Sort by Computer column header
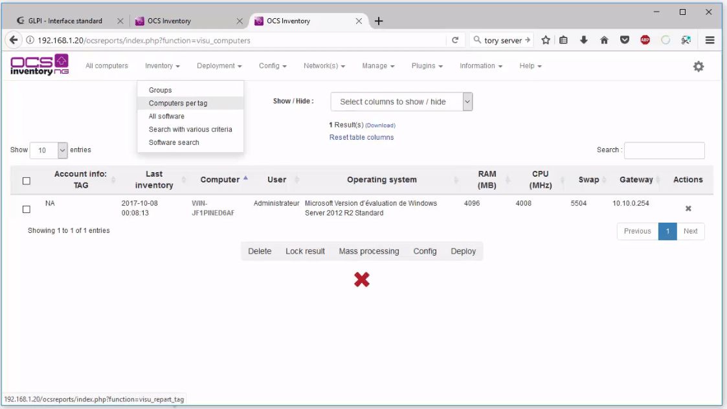The image size is (727, 409). (219, 179)
